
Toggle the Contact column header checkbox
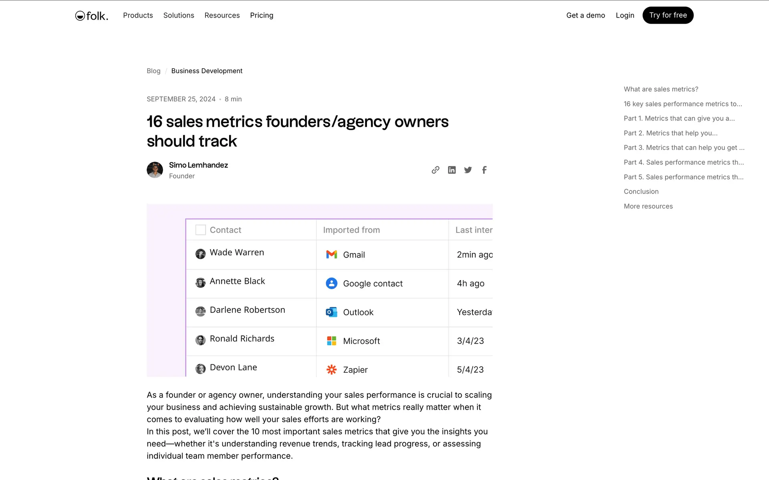[x=201, y=230]
